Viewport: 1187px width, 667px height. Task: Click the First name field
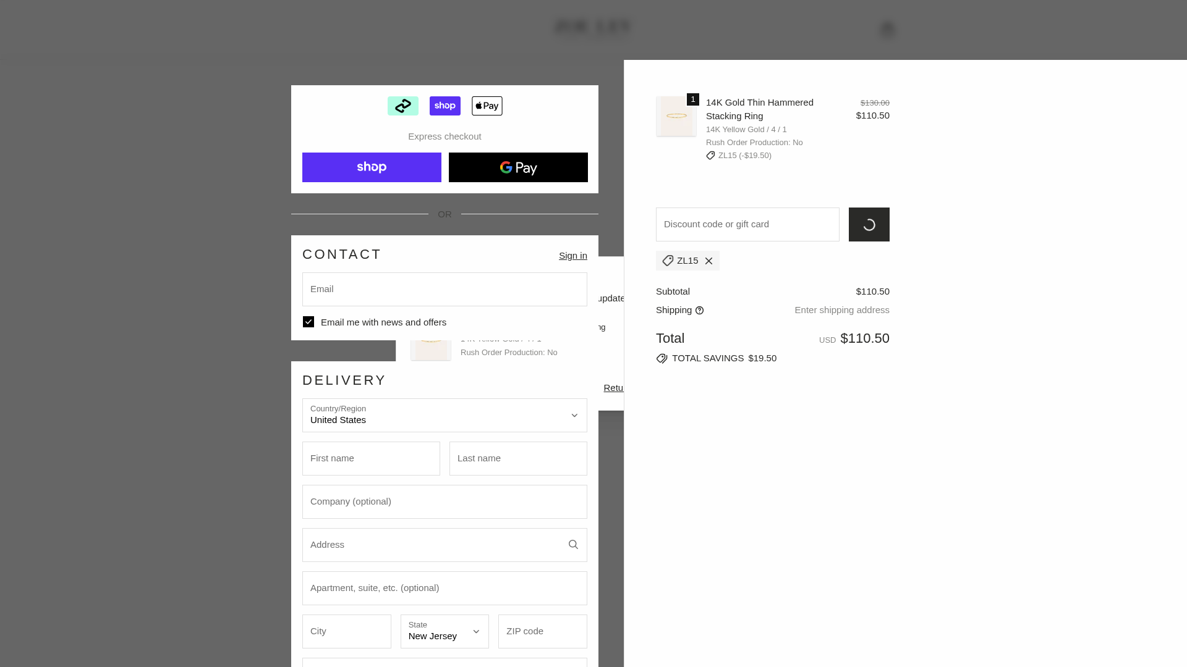coord(371,458)
